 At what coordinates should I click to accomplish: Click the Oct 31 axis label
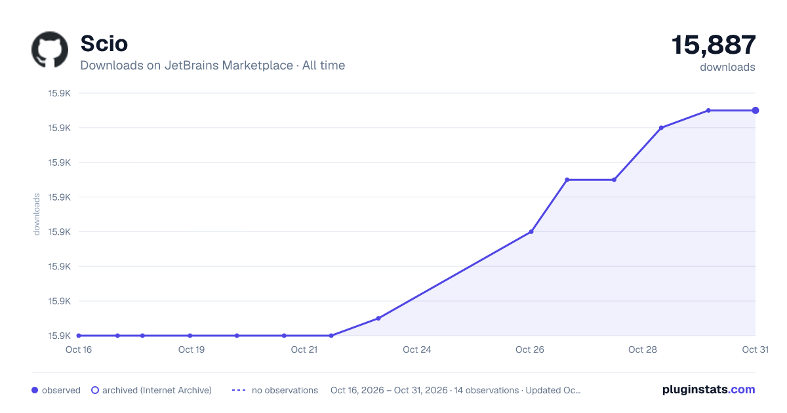(x=755, y=349)
